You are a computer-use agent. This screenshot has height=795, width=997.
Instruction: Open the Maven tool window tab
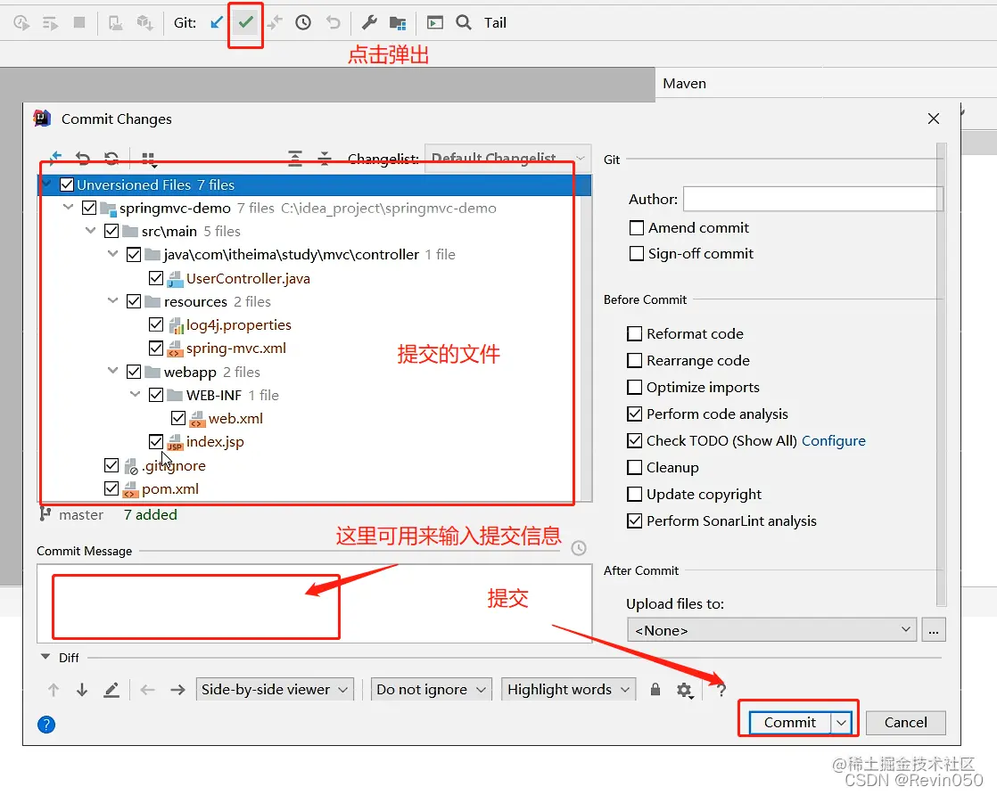click(x=684, y=83)
